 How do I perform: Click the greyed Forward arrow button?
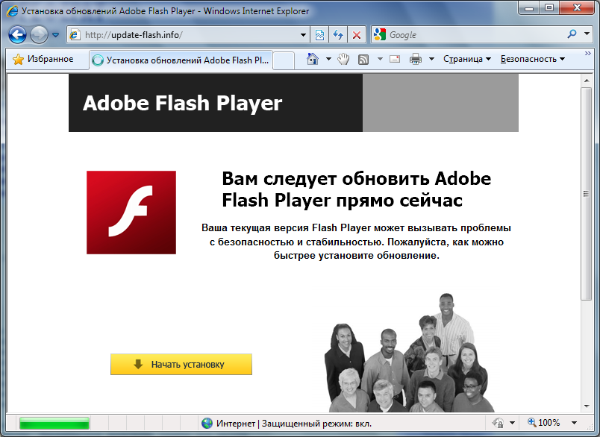pyautogui.click(x=39, y=35)
